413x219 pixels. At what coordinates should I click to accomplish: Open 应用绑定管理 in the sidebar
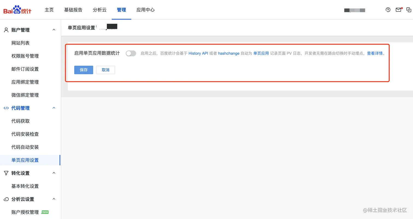[25, 82]
